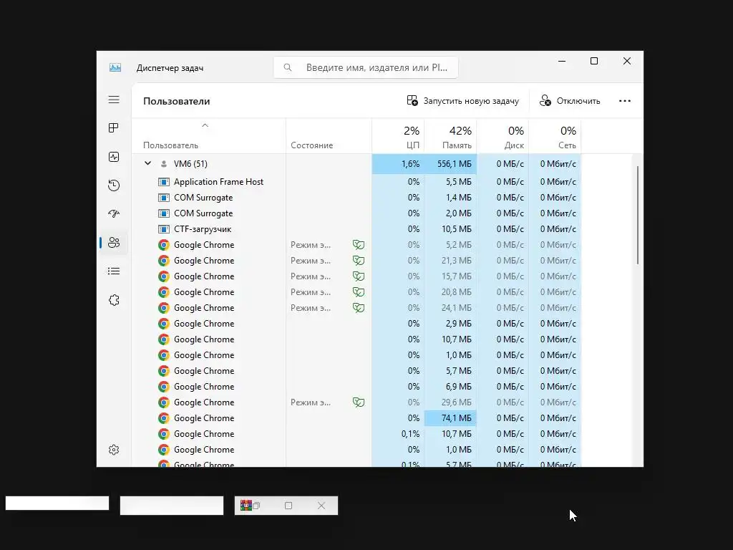This screenshot has height=550, width=733.
Task: Collapse the VM6 (51) user tree
Action: tap(147, 163)
